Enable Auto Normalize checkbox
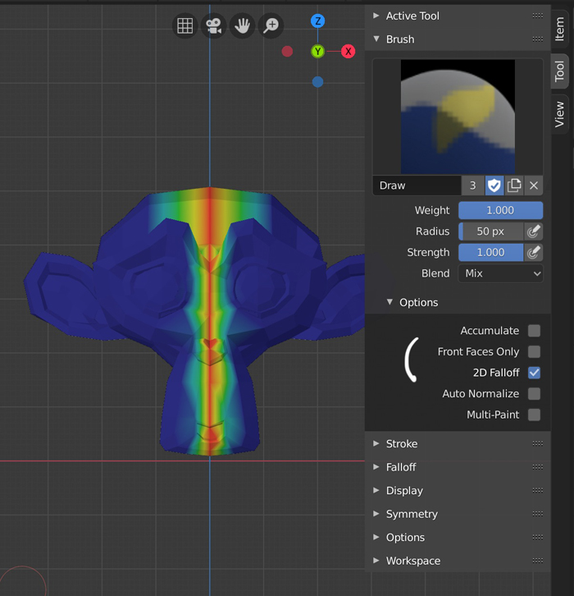 click(534, 394)
